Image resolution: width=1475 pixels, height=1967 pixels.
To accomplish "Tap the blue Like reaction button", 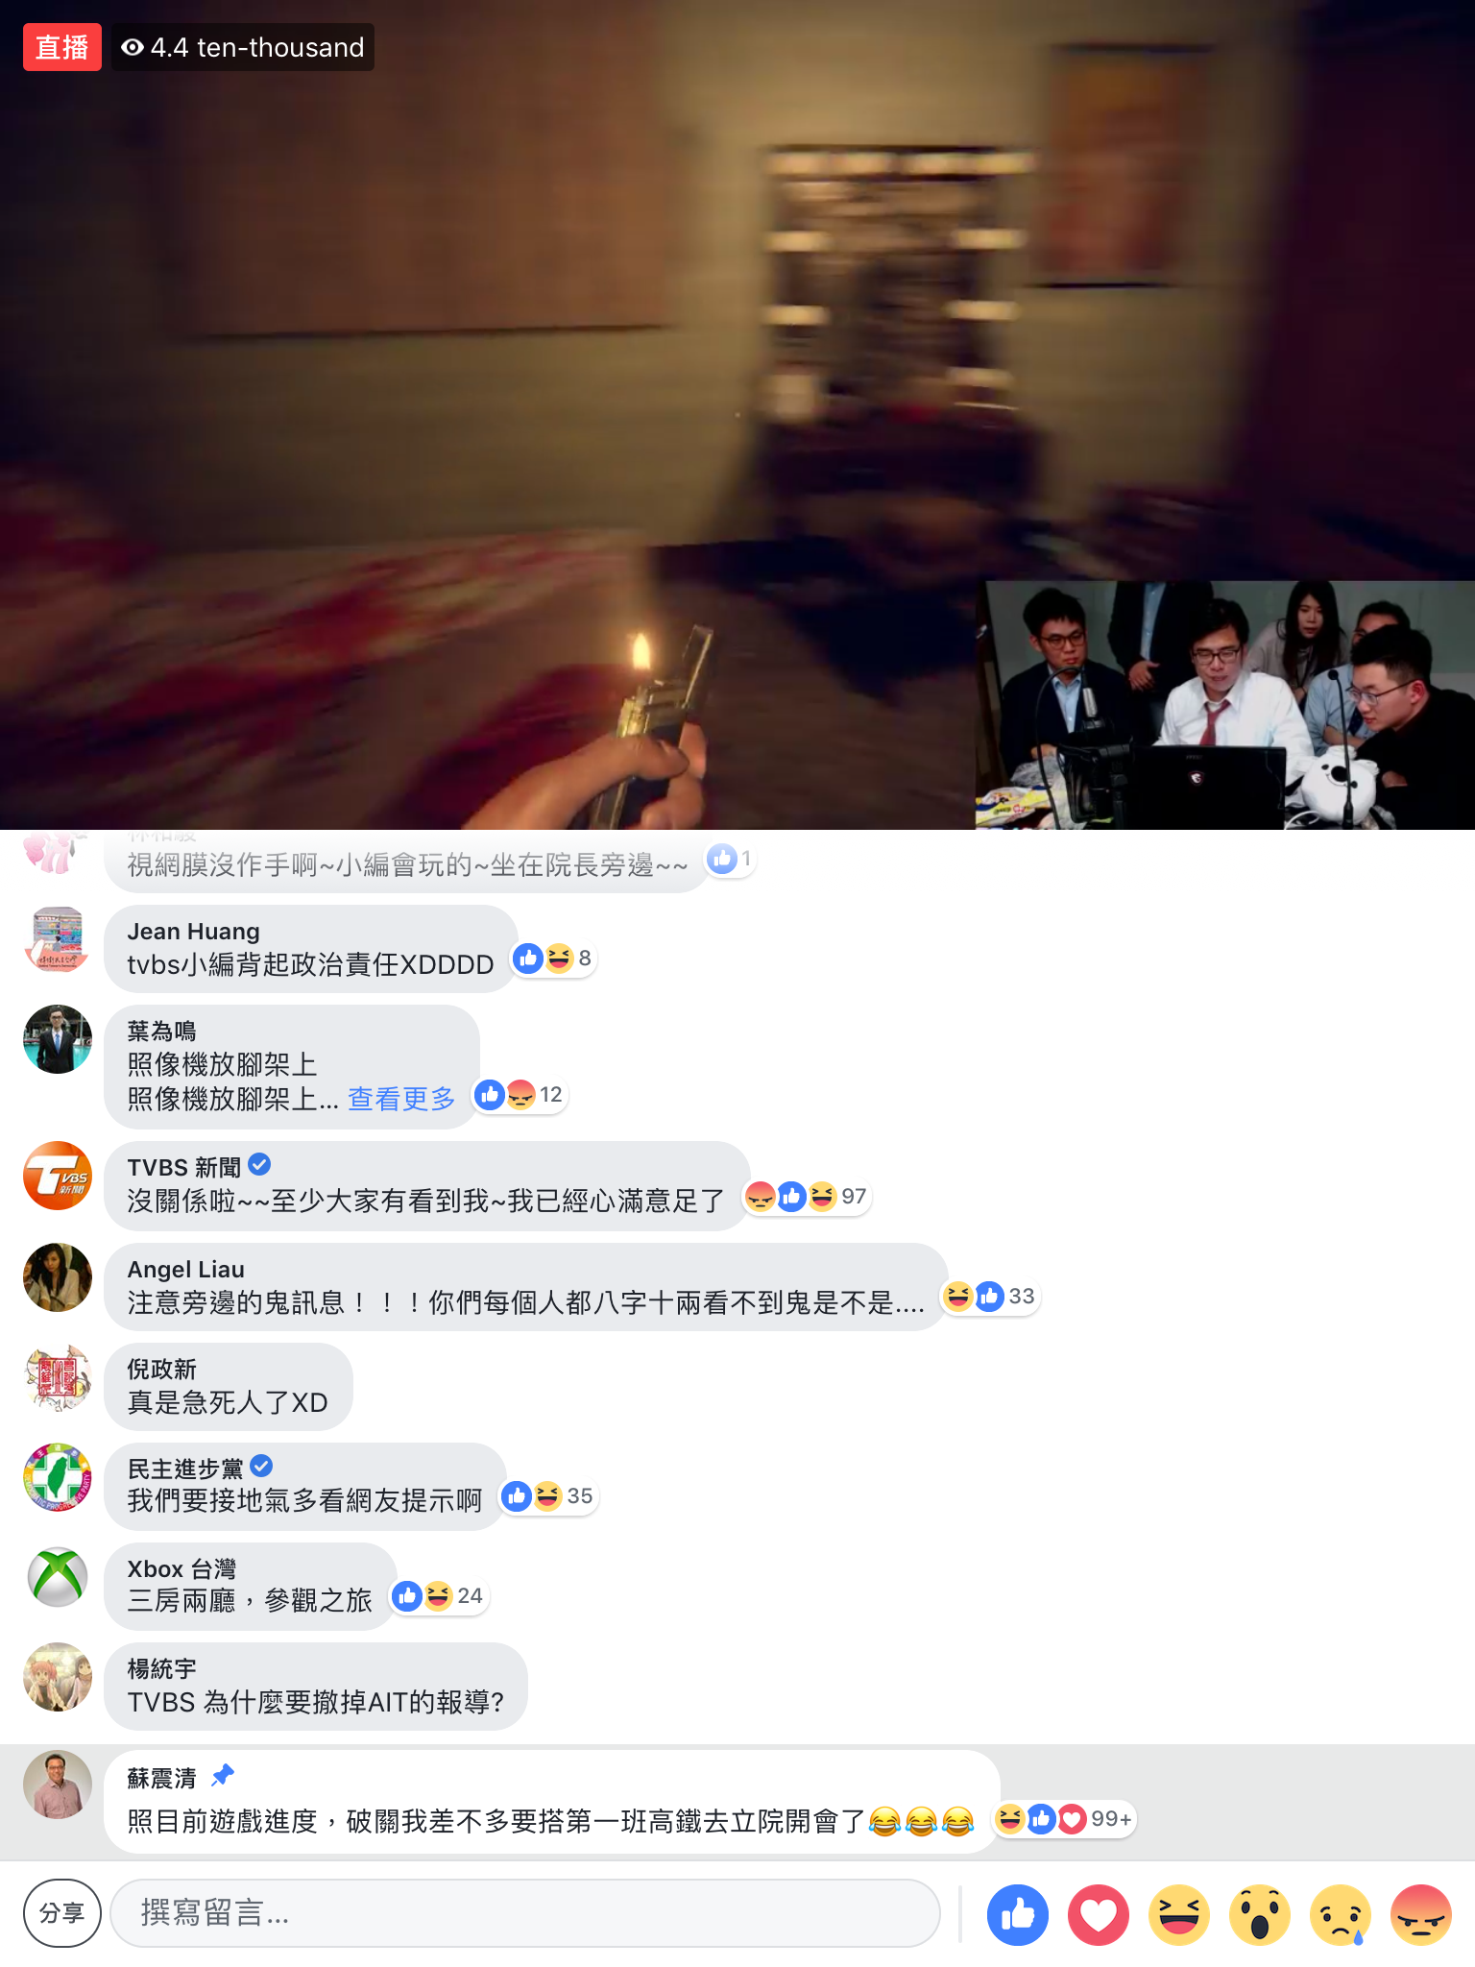I will click(x=1018, y=1915).
